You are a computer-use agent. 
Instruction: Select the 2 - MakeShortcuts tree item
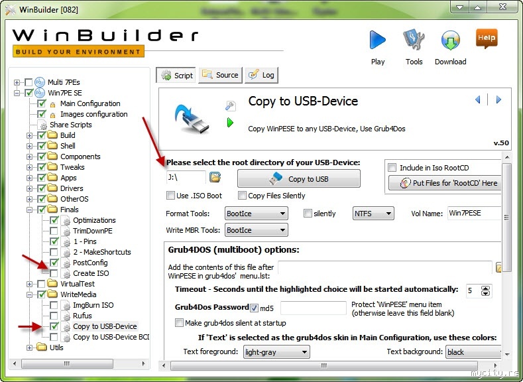(102, 252)
